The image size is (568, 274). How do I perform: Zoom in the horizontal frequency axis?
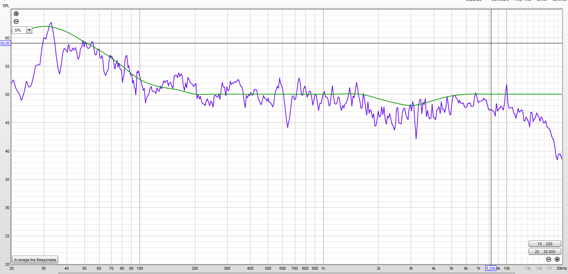[557, 259]
